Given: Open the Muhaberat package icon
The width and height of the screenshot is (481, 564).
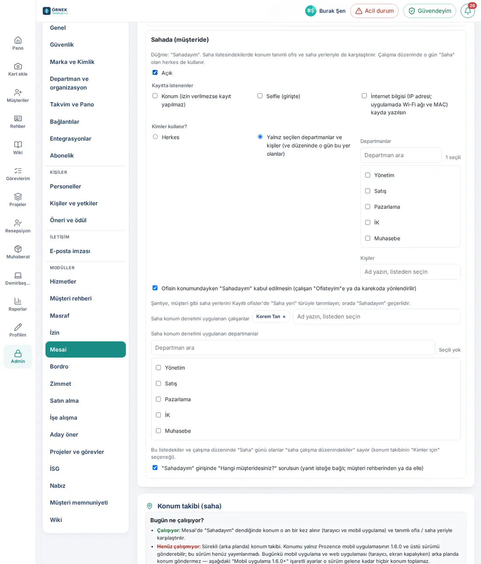Looking at the screenshot, I should pyautogui.click(x=18, y=249).
